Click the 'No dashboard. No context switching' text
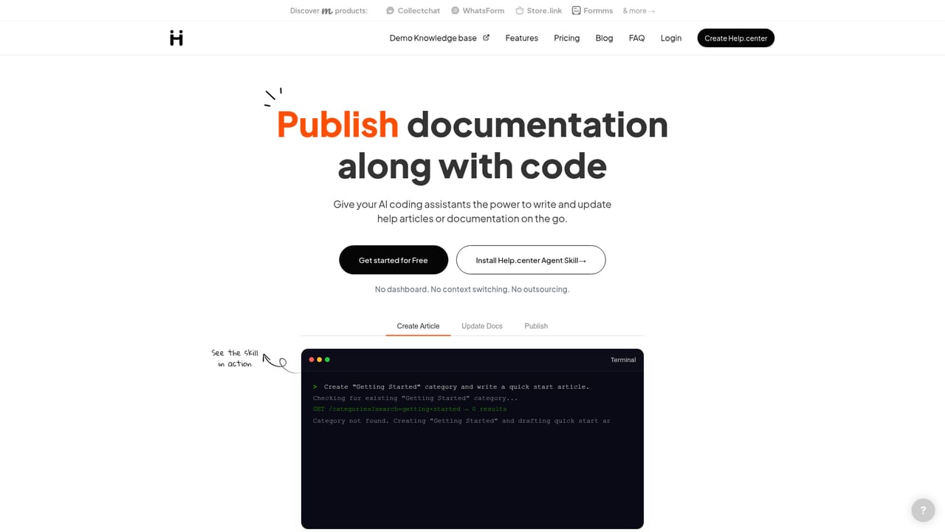945x532 pixels. pyautogui.click(x=472, y=289)
